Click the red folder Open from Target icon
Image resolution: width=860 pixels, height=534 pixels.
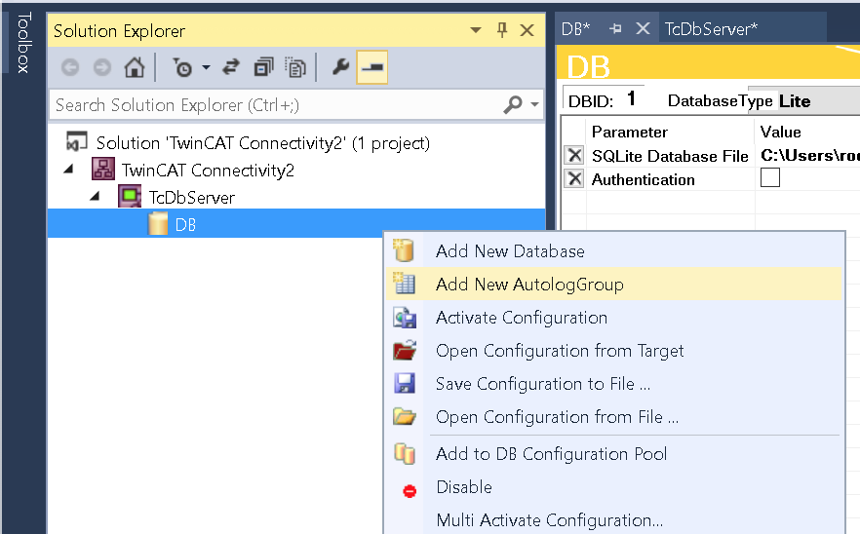405,351
